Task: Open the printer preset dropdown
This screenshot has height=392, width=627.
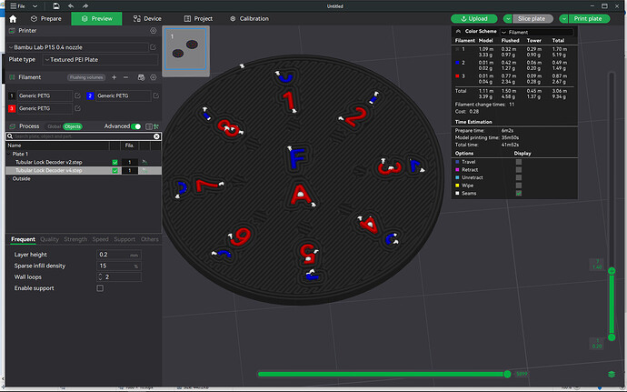Action: [x=78, y=47]
